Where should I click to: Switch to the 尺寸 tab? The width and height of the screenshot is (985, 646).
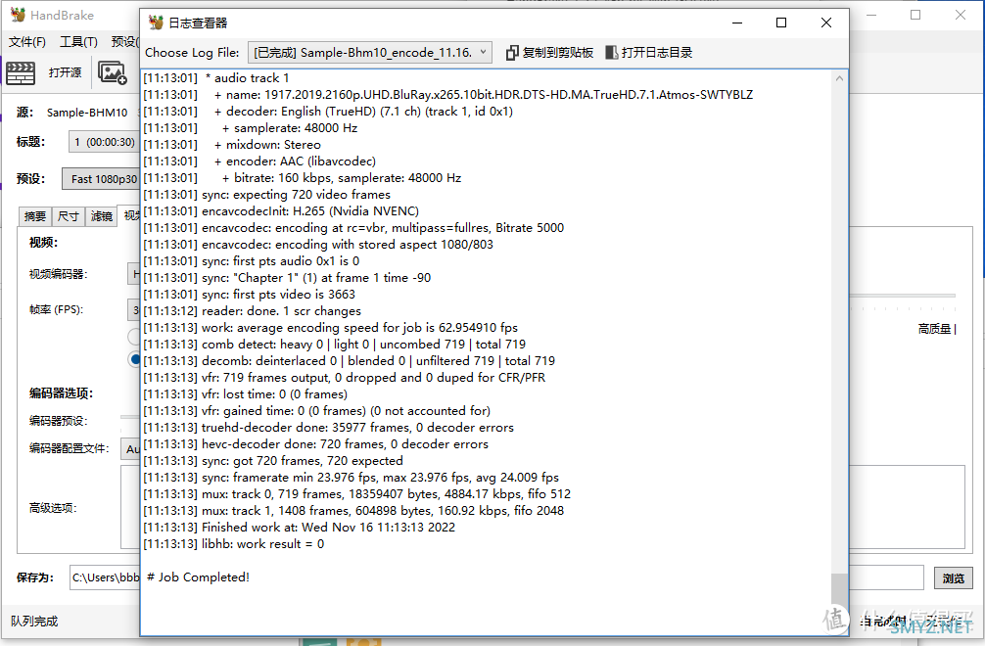pyautogui.click(x=68, y=216)
